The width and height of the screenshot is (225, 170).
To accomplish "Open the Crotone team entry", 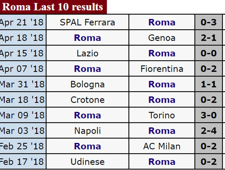I will pyautogui.click(x=87, y=100).
